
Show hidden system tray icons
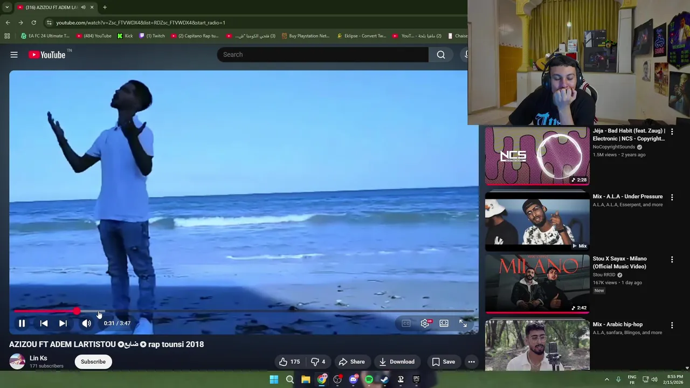click(x=606, y=379)
